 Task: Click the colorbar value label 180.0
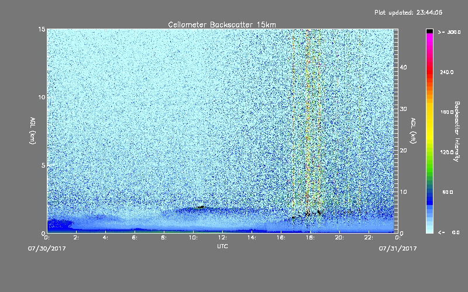pyautogui.click(x=447, y=112)
